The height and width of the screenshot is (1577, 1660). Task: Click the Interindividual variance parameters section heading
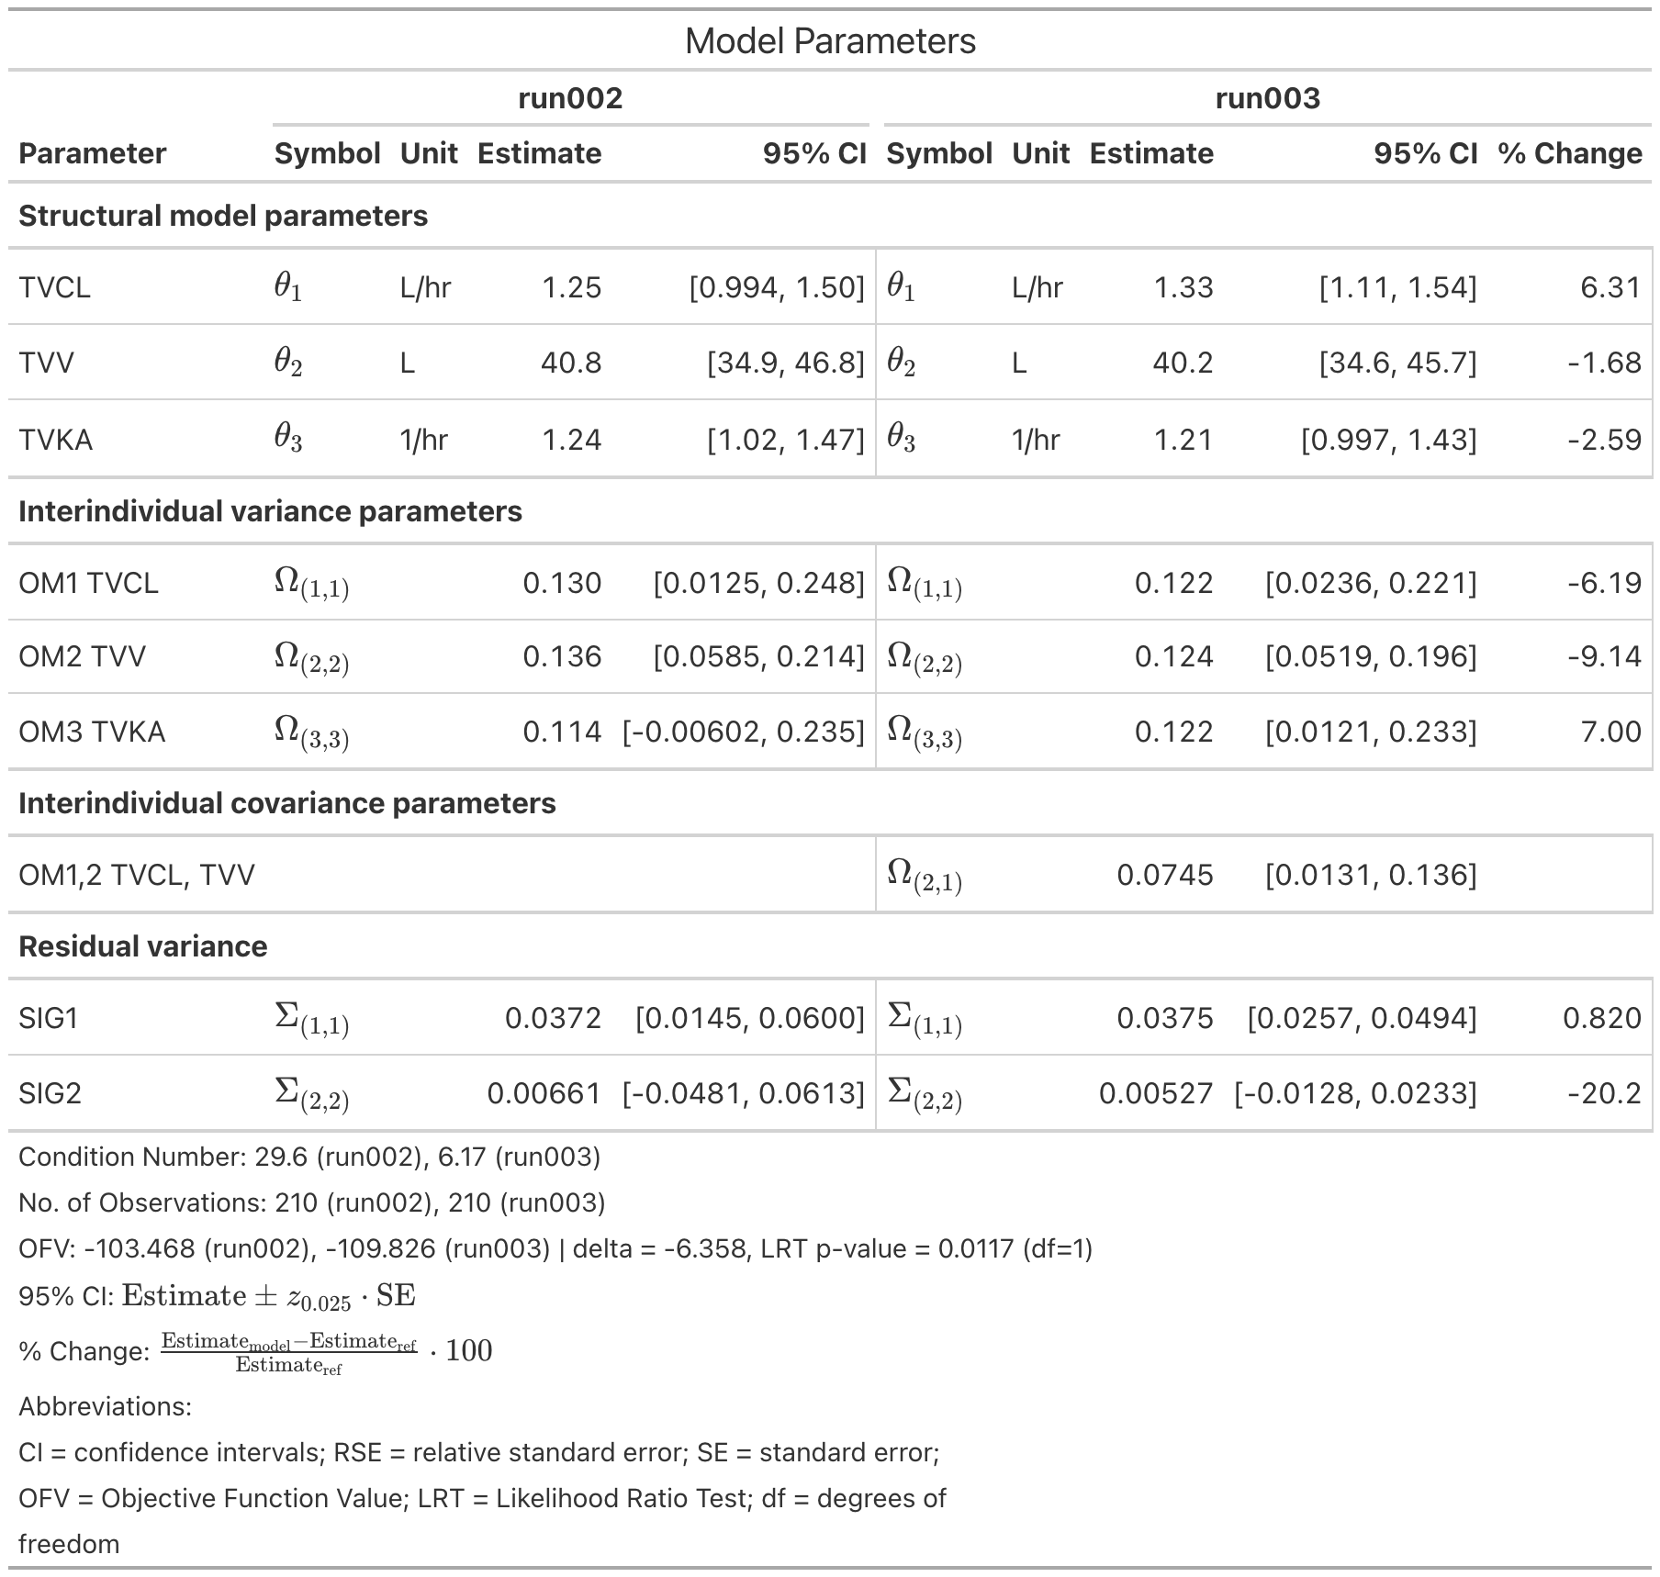coord(270,511)
